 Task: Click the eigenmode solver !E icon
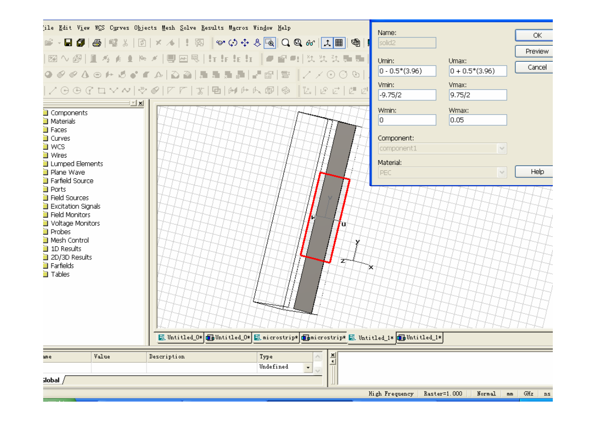236,59
